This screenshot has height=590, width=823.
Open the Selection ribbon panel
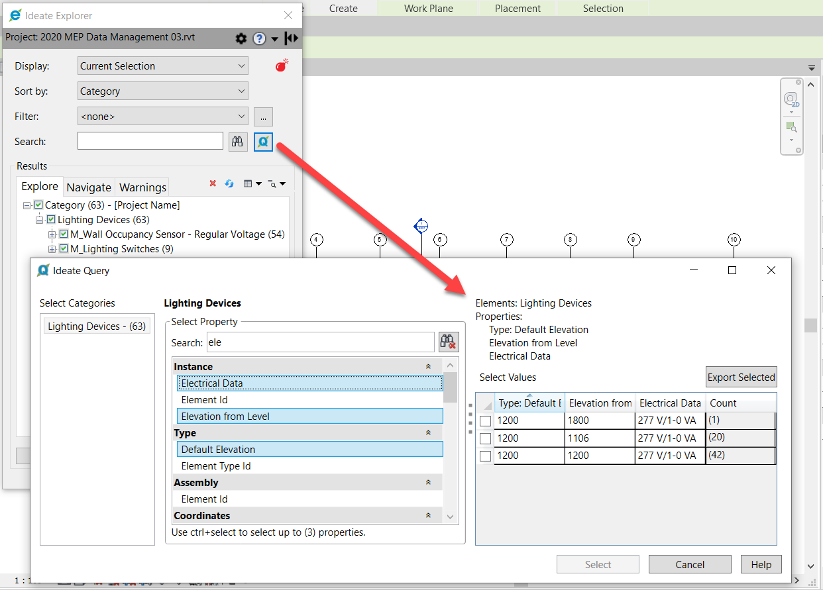(603, 8)
